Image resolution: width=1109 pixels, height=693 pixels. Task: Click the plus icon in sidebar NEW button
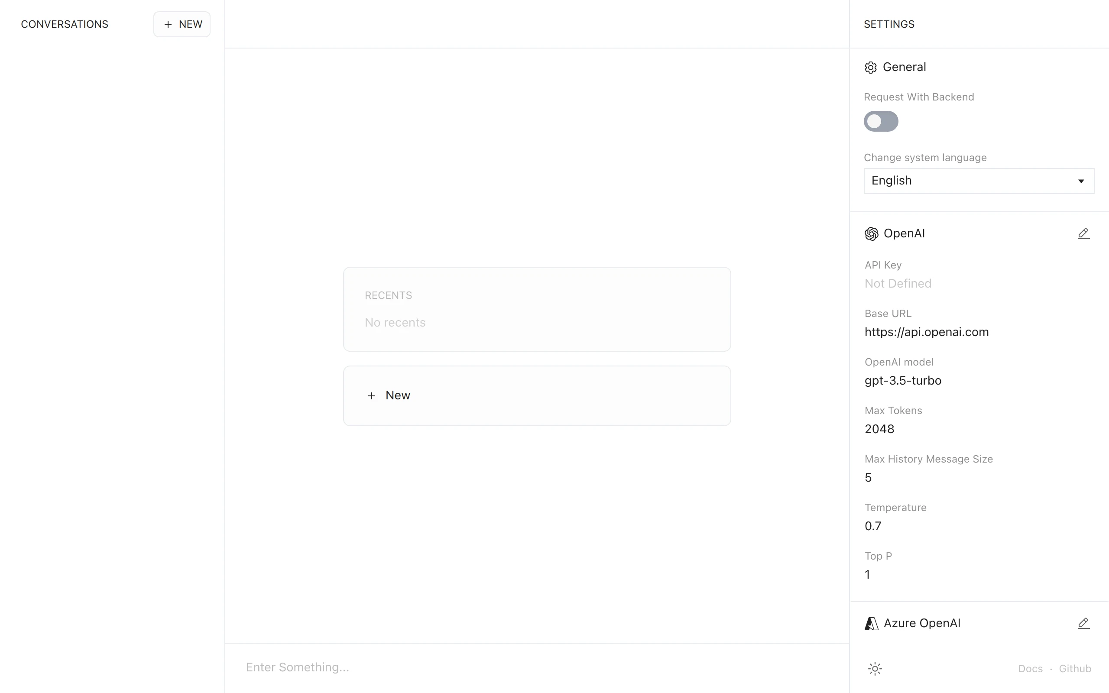168,24
